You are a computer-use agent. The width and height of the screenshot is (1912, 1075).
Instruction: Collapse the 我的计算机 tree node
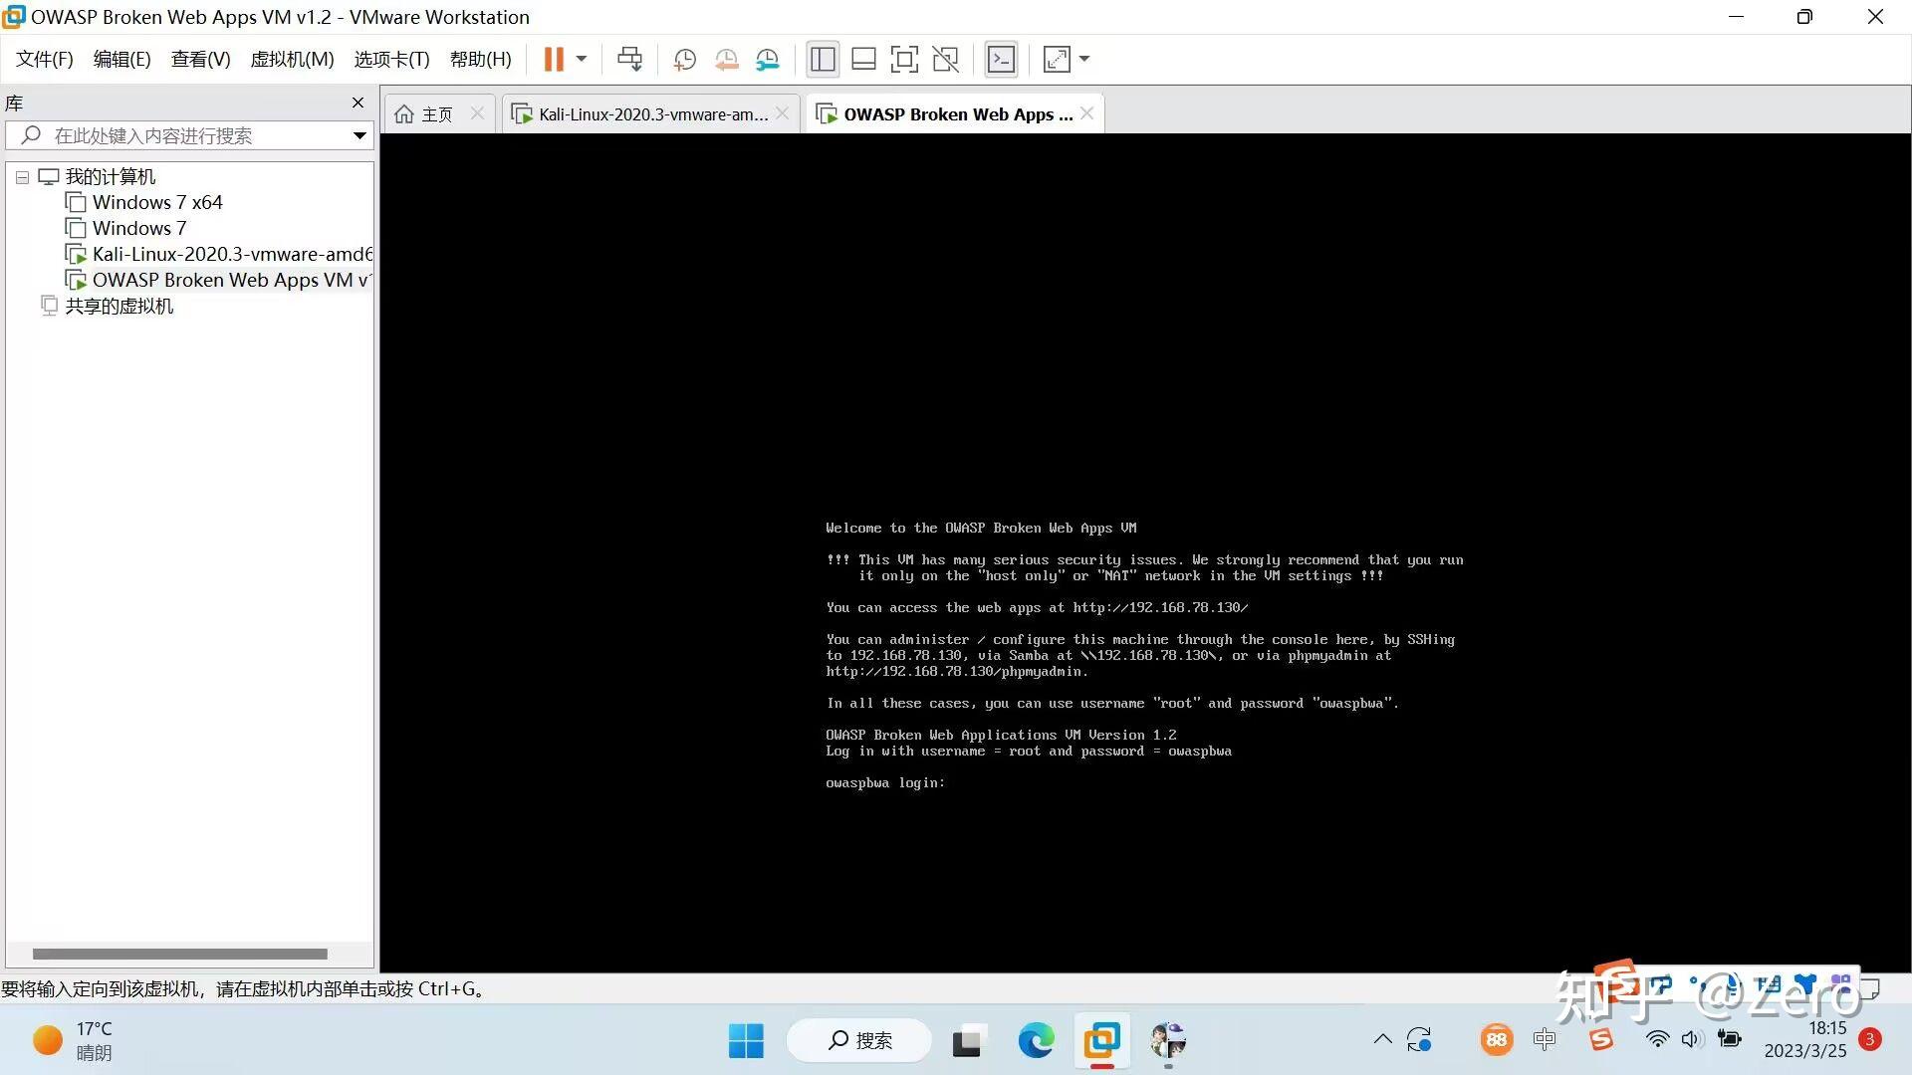pos(22,177)
